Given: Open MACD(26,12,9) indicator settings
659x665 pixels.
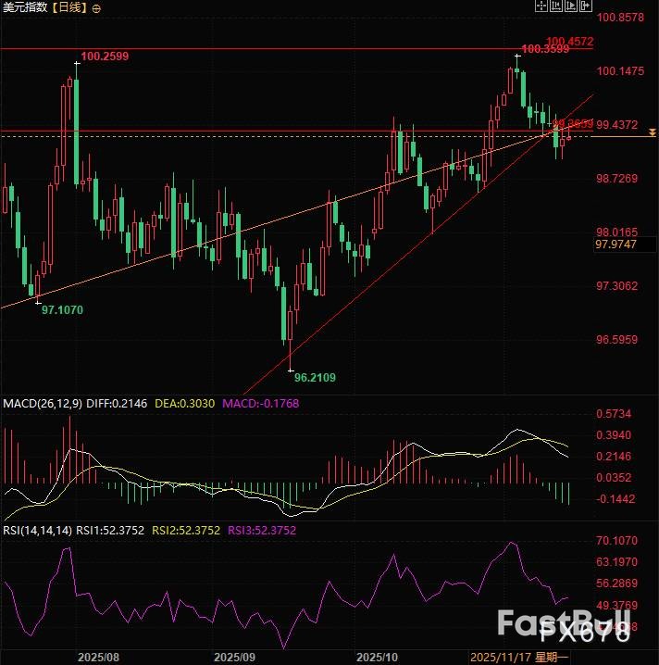Looking at the screenshot, I should point(44,404).
